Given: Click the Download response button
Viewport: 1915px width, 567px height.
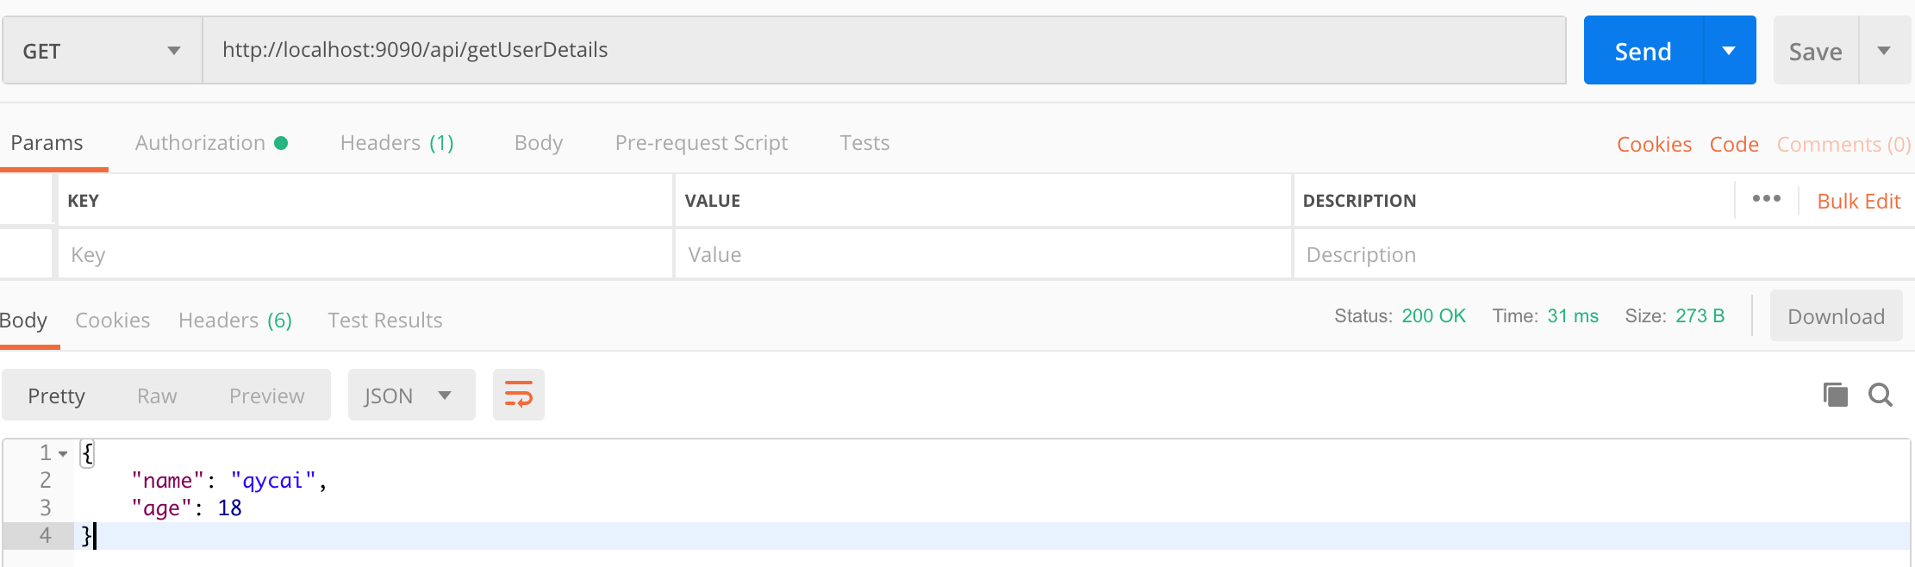Looking at the screenshot, I should 1836,316.
